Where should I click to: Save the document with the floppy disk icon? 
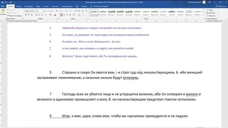[x=2, y=2]
